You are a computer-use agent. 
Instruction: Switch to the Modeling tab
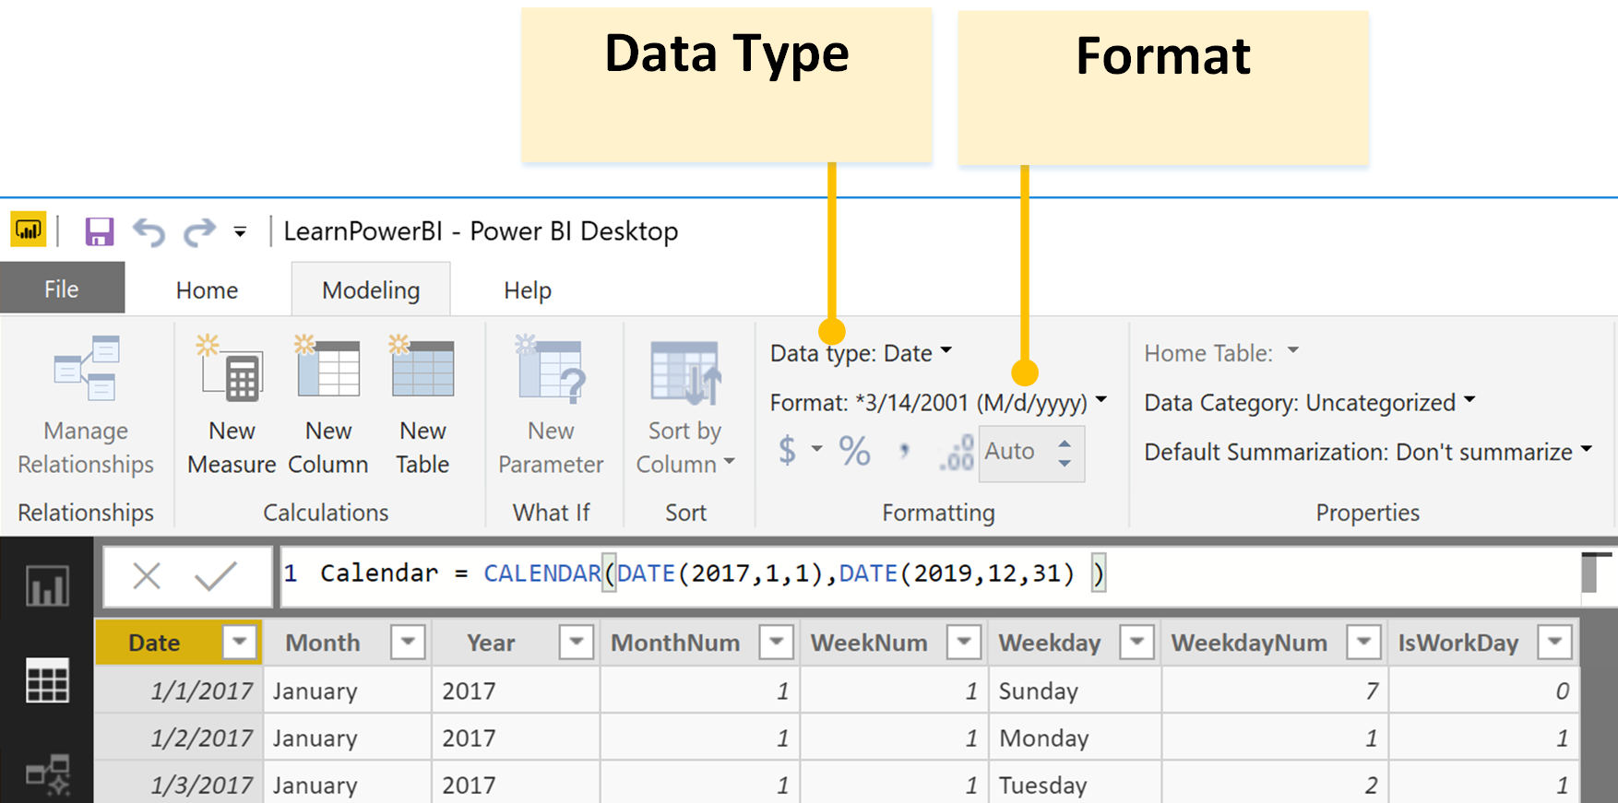(x=371, y=290)
